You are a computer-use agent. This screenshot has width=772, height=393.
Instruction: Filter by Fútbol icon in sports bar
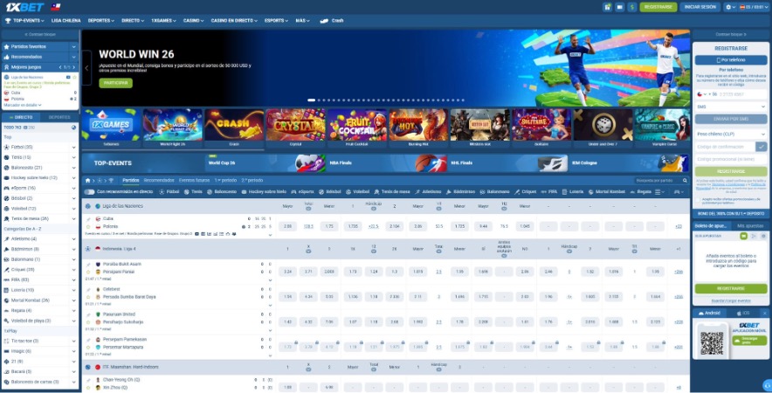click(169, 191)
